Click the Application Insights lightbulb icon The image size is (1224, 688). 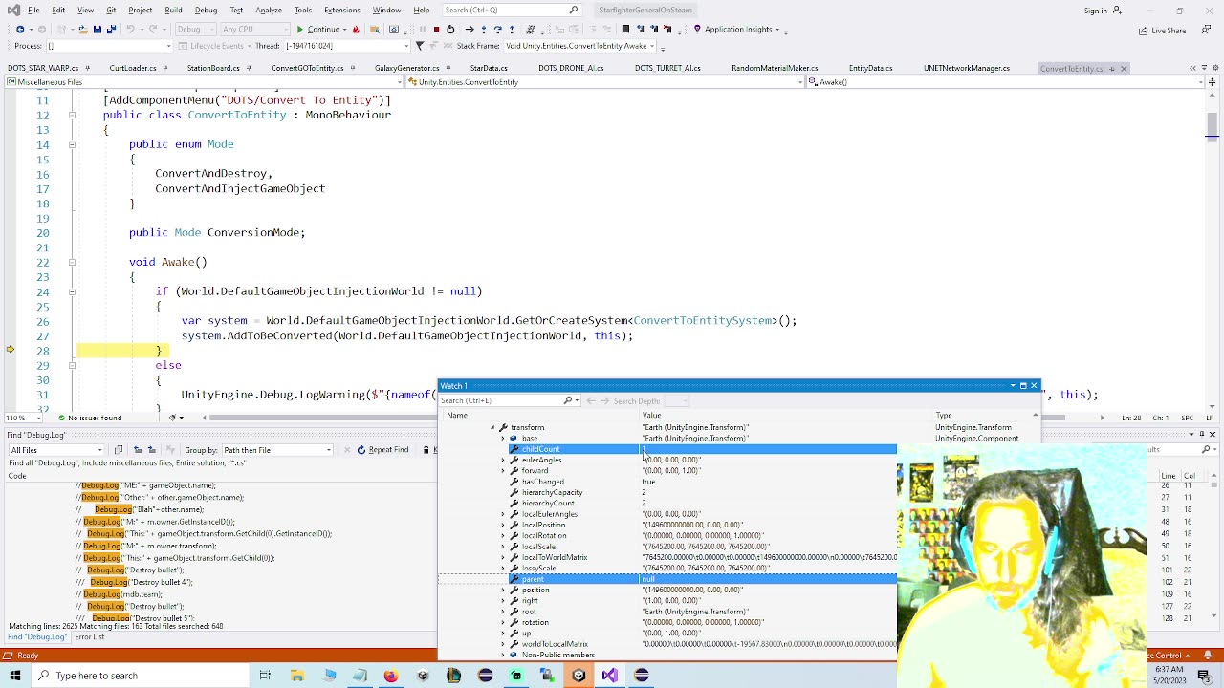point(697,30)
